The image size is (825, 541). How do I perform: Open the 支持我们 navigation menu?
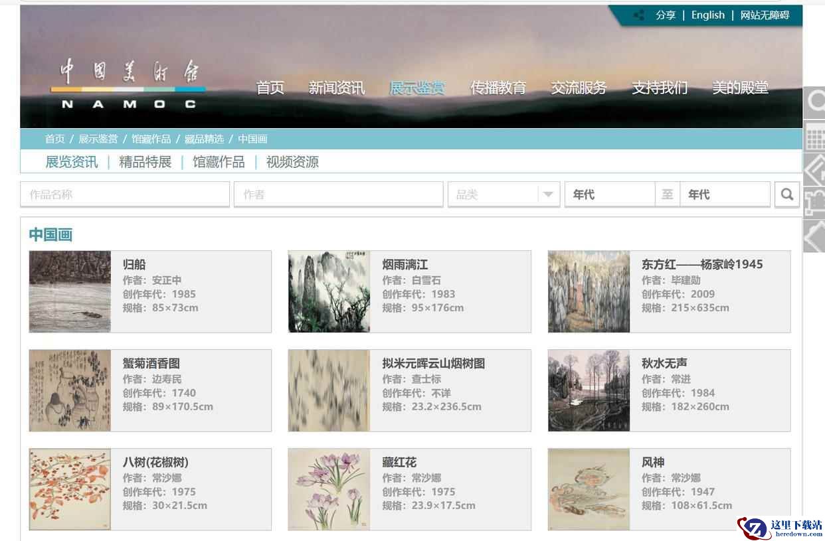pos(660,88)
